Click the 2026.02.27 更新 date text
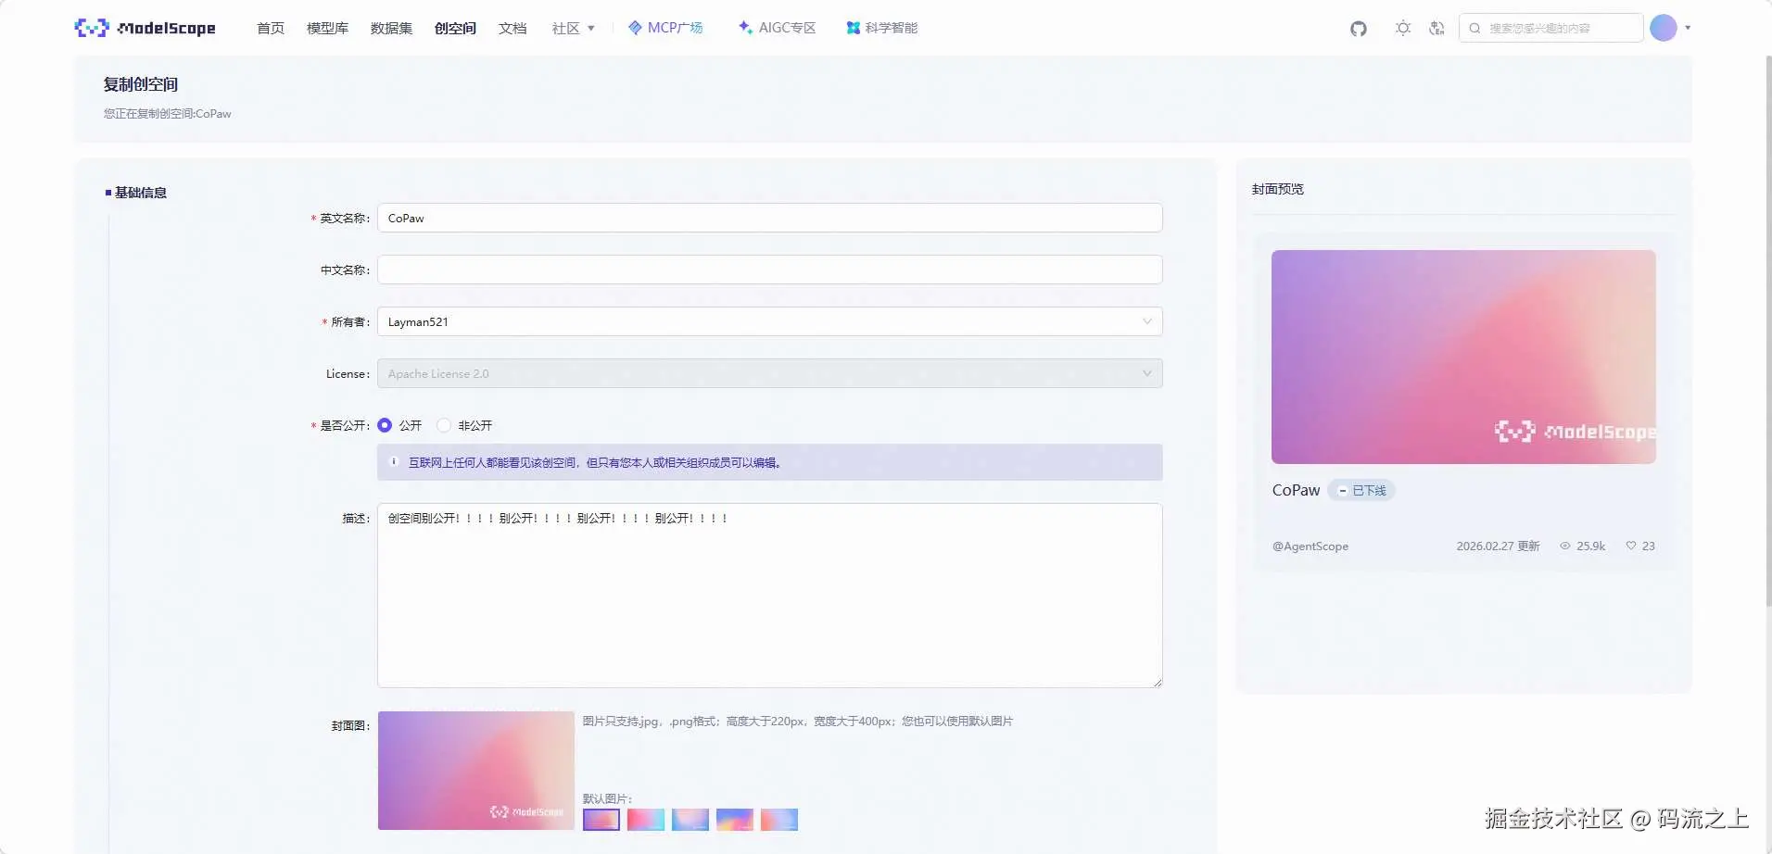This screenshot has width=1772, height=854. tap(1498, 546)
